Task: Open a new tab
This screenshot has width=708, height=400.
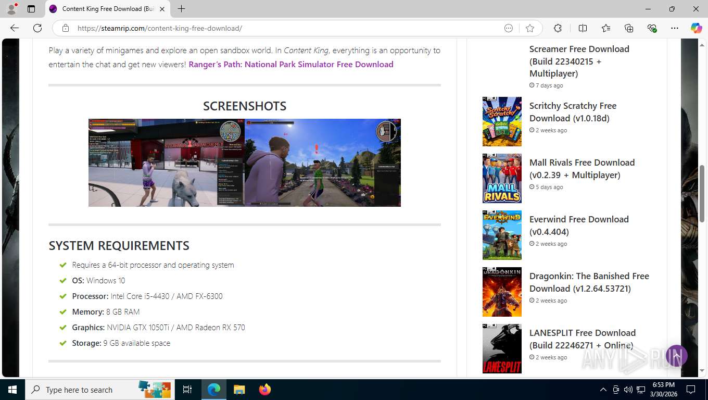Action: (x=181, y=9)
